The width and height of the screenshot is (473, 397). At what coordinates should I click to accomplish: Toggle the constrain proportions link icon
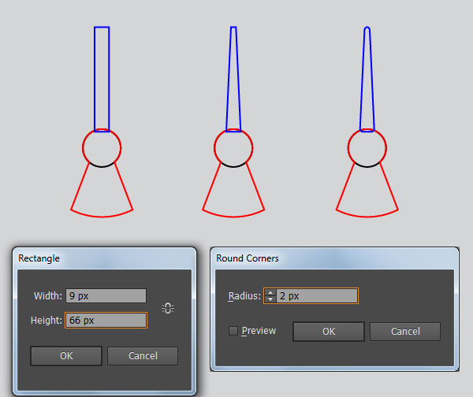point(168,308)
